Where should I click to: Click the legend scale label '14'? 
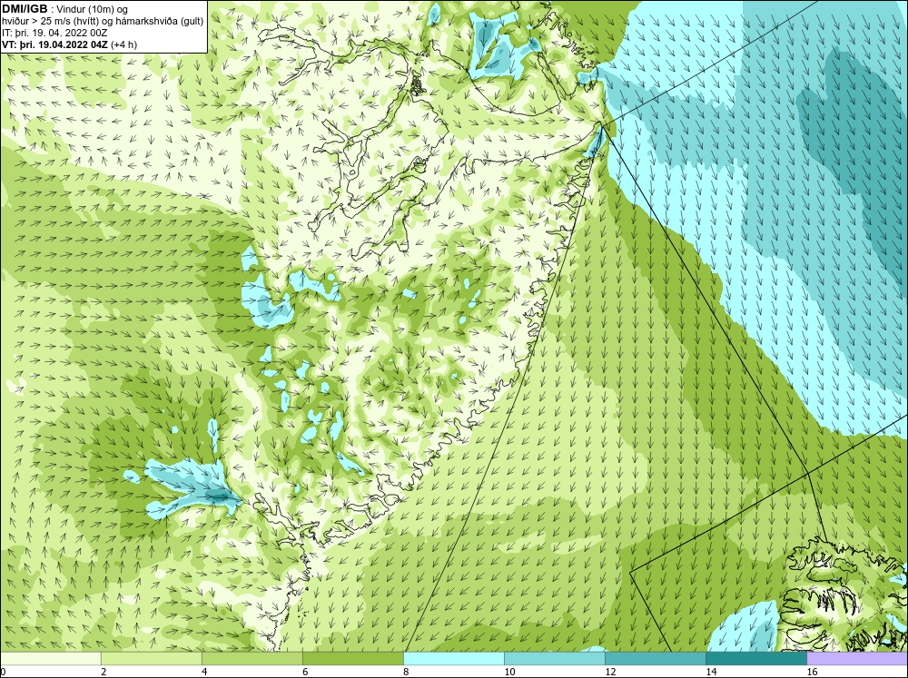(711, 672)
